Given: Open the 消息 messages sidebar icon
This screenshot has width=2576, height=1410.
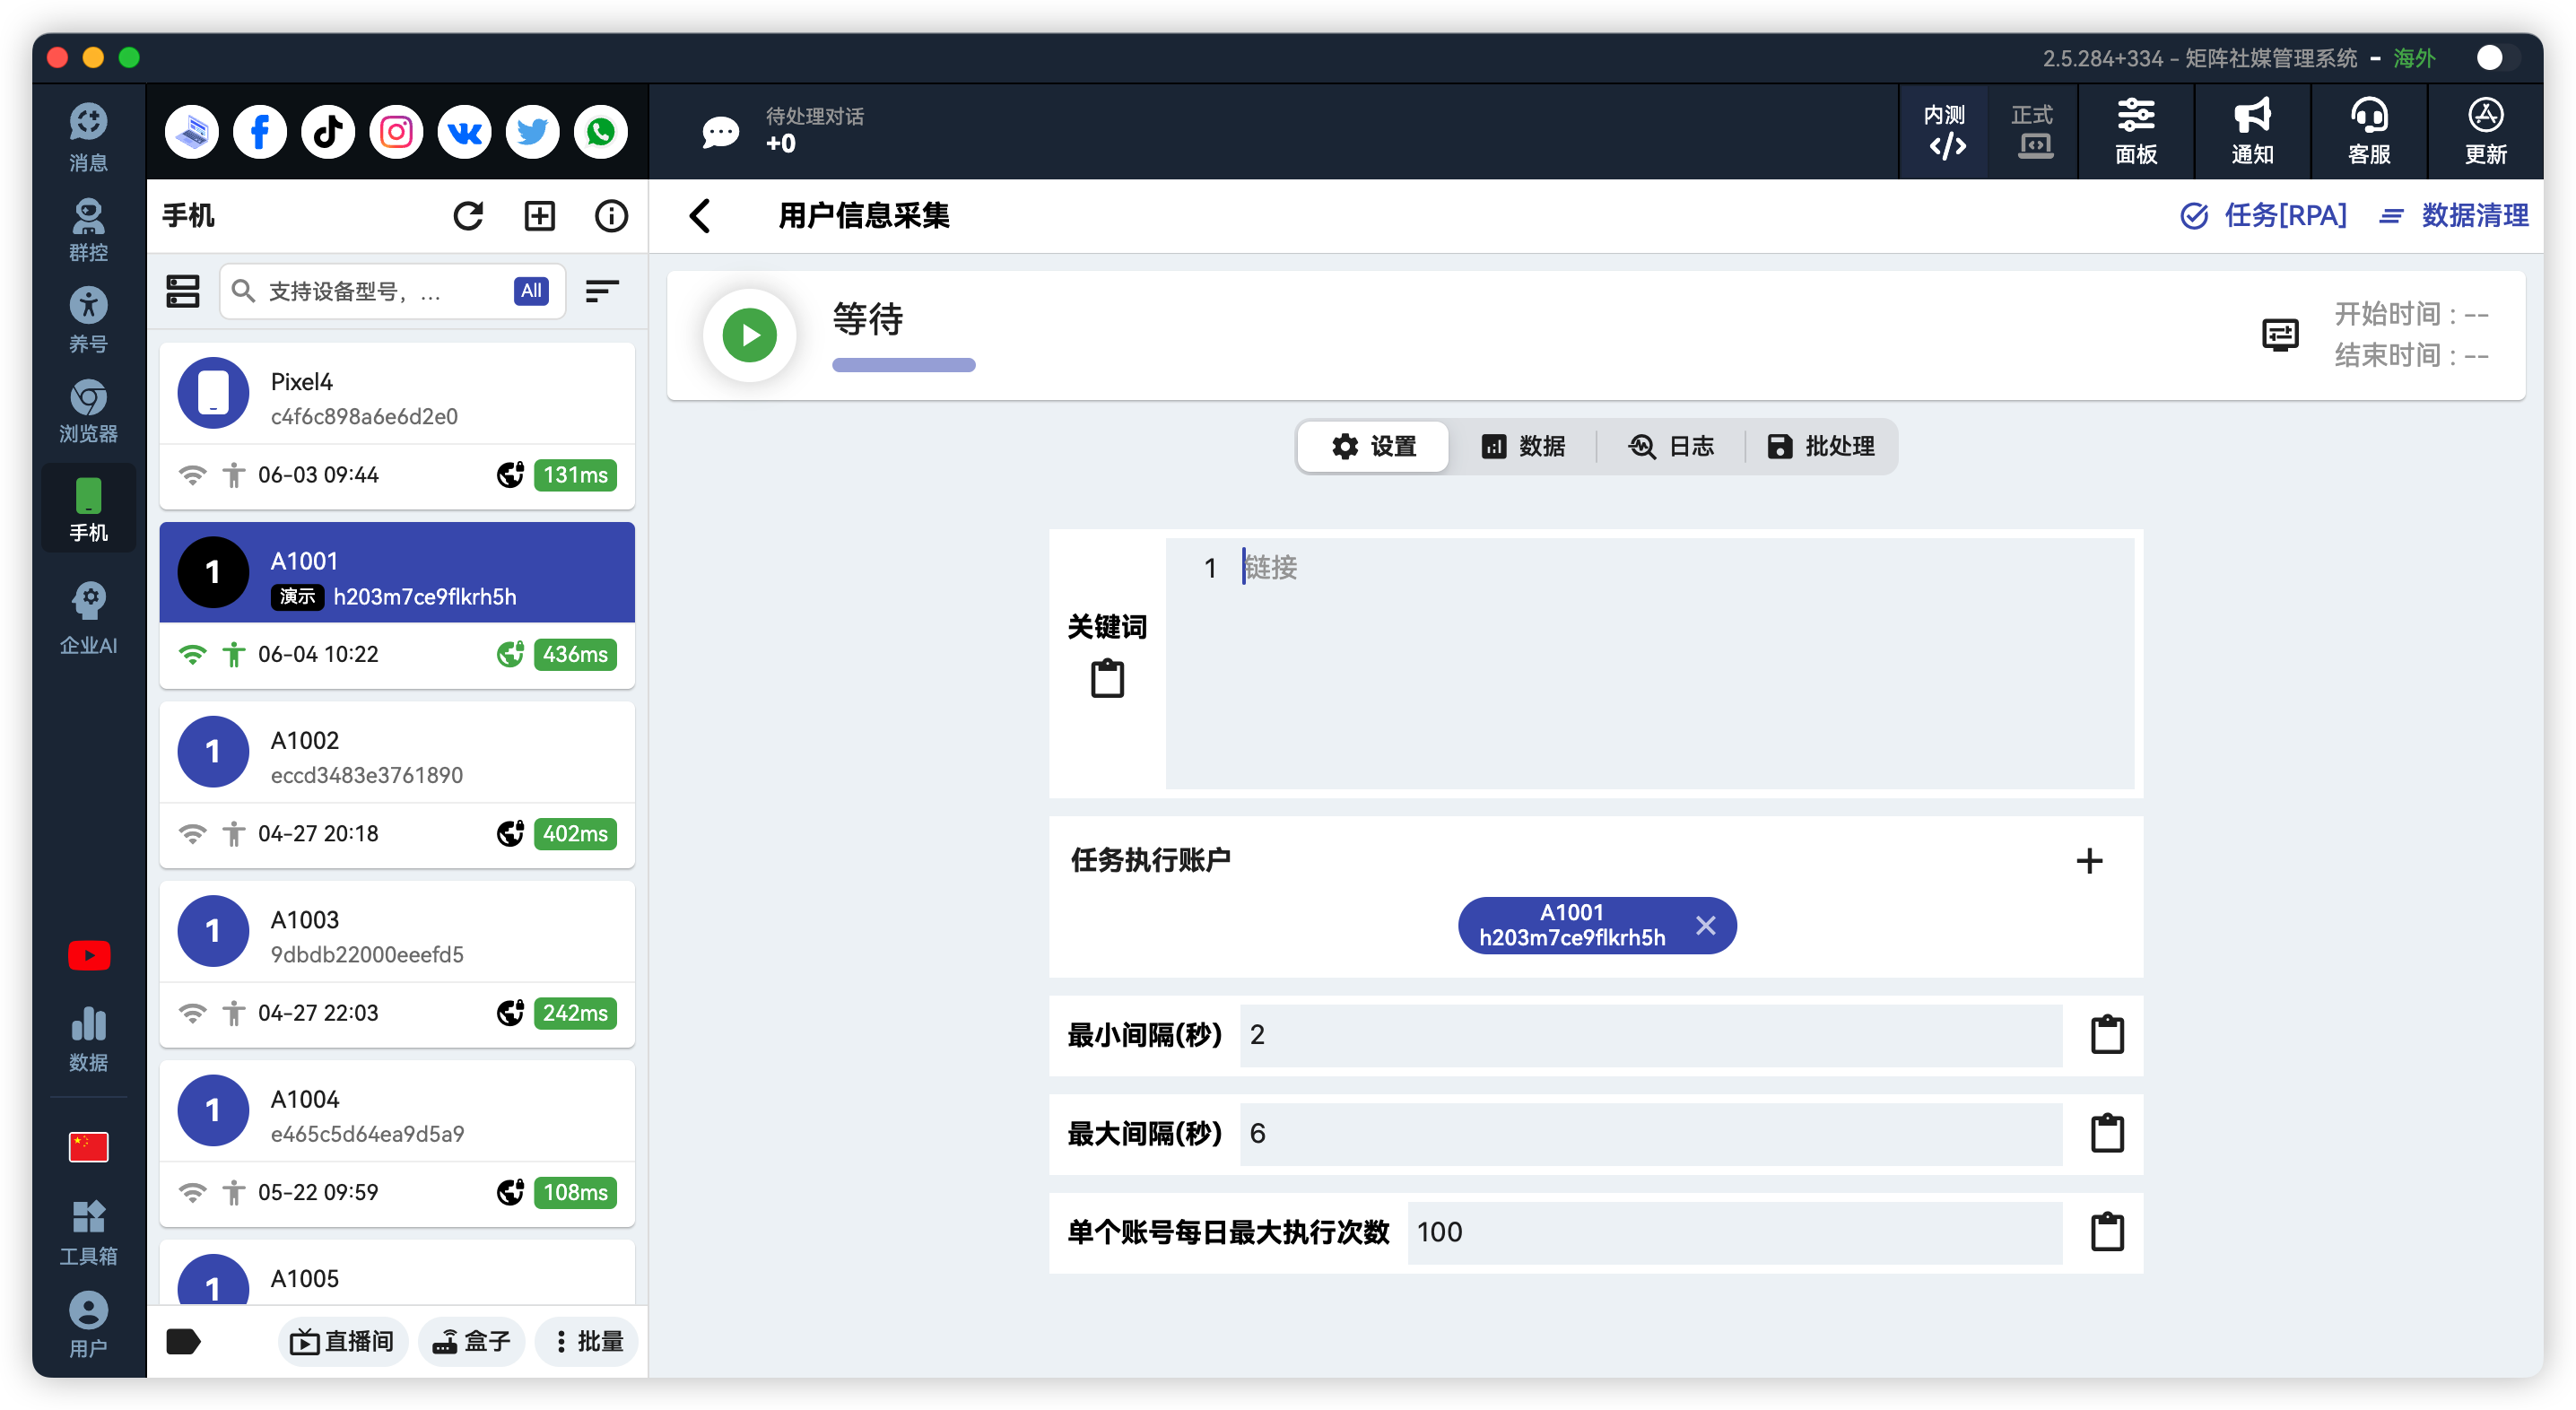Looking at the screenshot, I should point(88,136).
